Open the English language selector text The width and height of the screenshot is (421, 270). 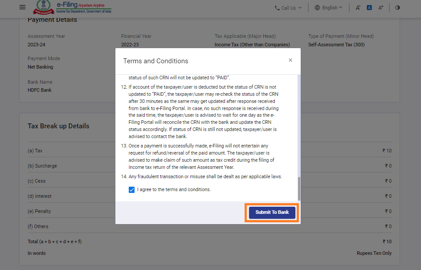tap(330, 8)
